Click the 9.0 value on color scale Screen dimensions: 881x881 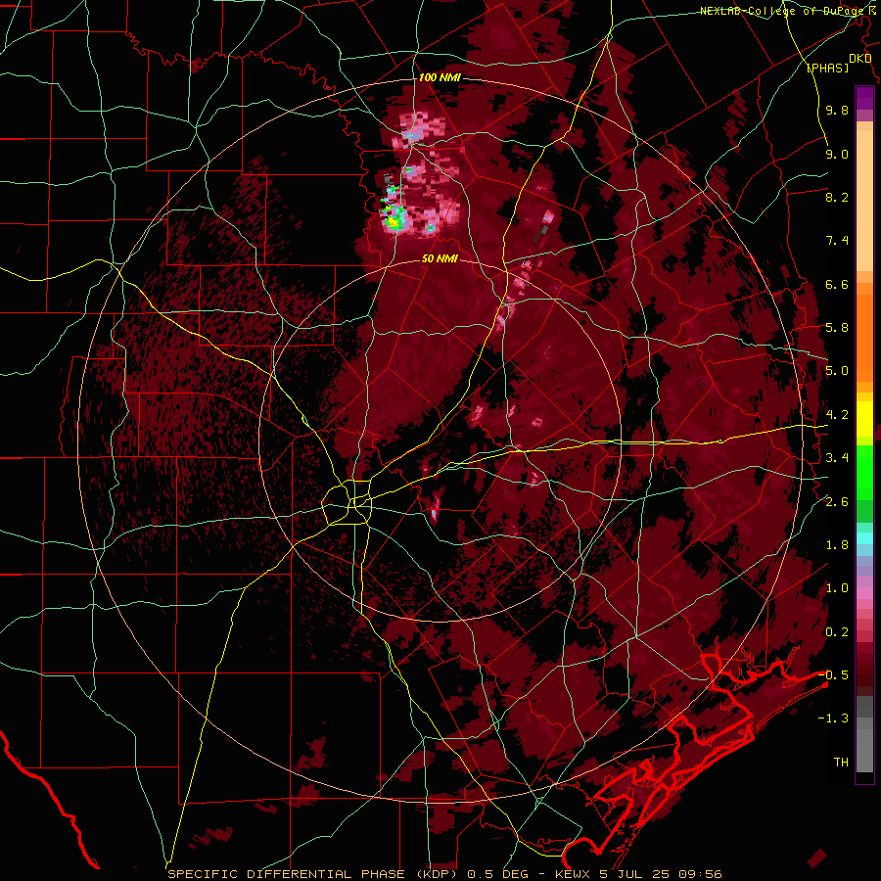coord(837,154)
